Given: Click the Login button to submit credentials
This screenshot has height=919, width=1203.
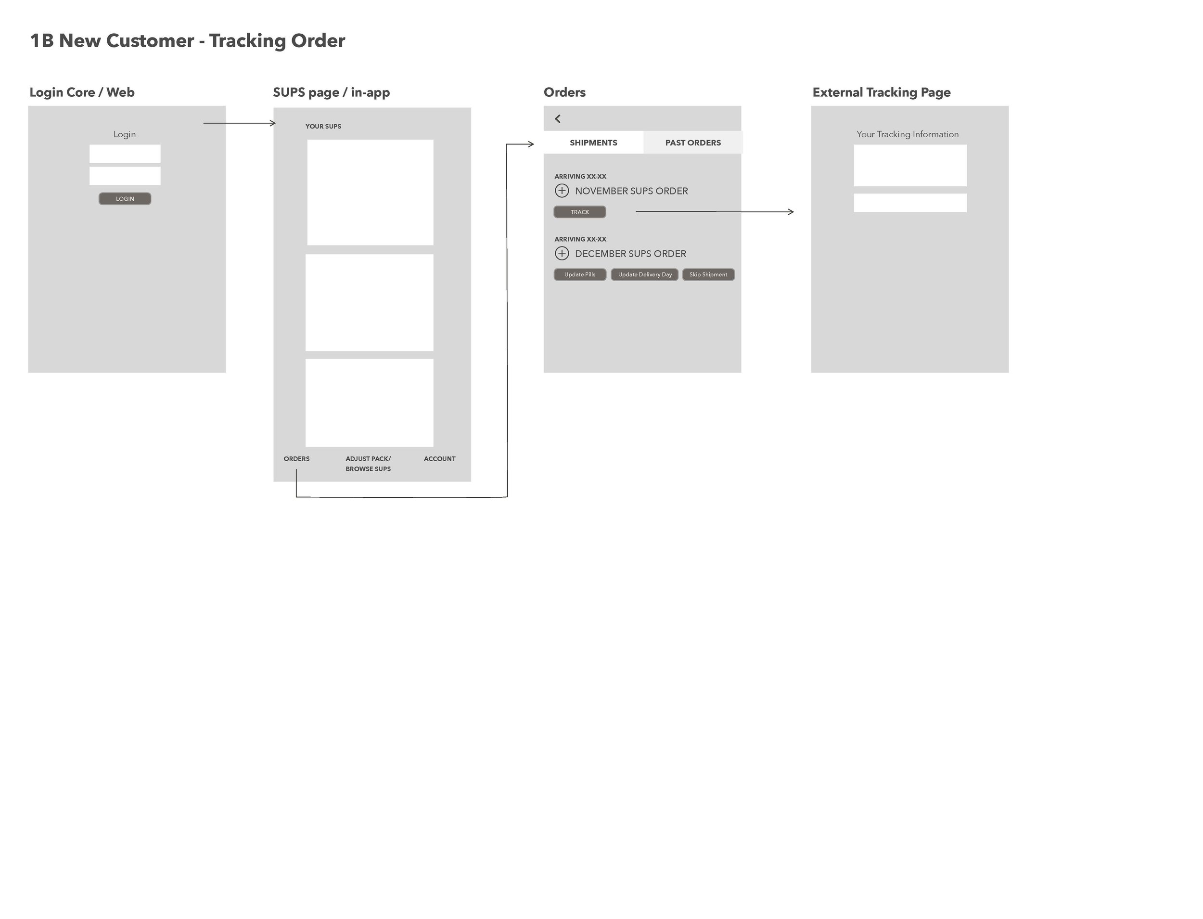Looking at the screenshot, I should click(x=125, y=199).
